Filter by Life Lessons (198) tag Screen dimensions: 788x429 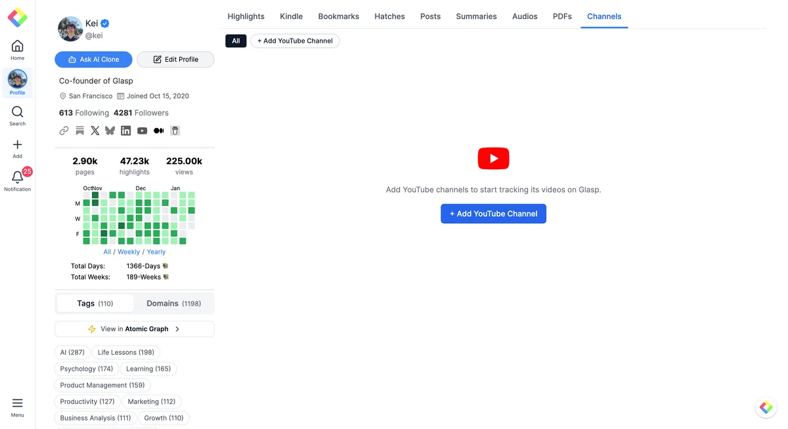pyautogui.click(x=126, y=352)
